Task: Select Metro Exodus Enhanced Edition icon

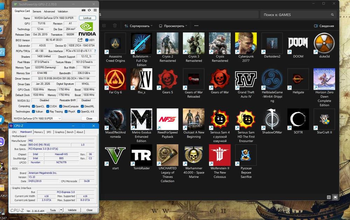Action: pos(141,119)
